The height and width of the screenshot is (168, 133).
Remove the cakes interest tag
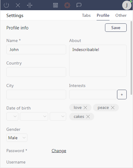(x=88, y=116)
